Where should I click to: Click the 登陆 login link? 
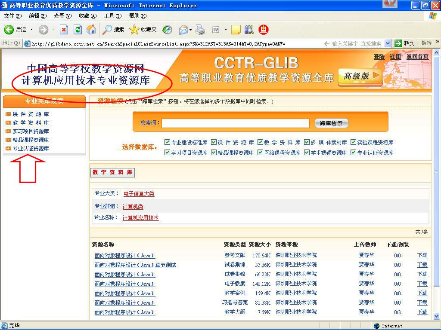pos(379,57)
